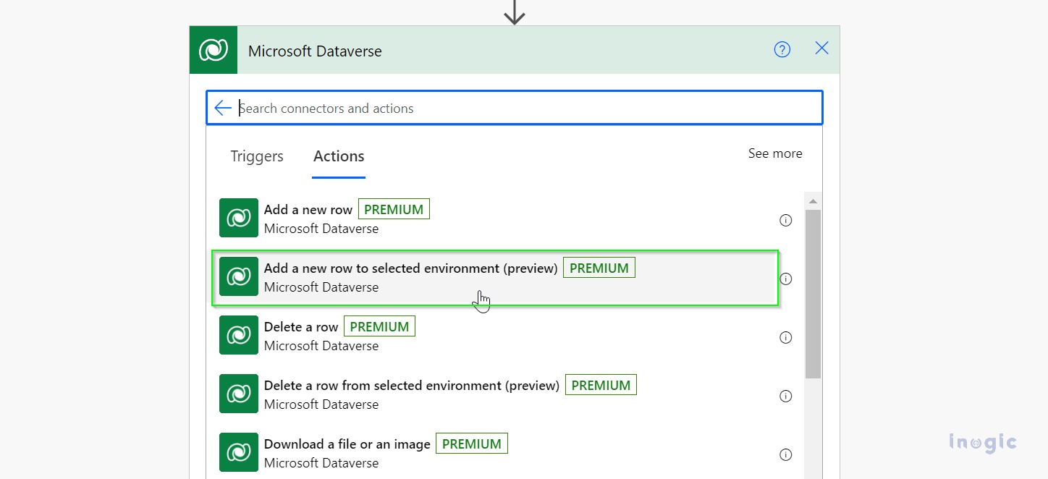The image size is (1048, 479).
Task: Click the PREMIUM badge on Add a new row
Action: [x=394, y=209]
